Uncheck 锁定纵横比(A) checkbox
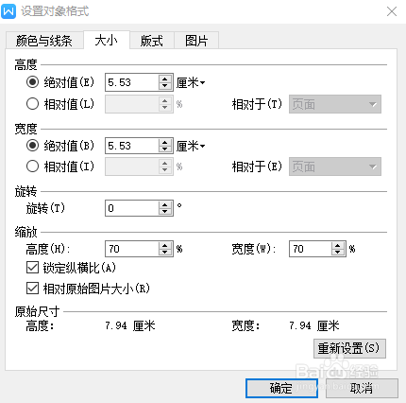 click(x=32, y=268)
